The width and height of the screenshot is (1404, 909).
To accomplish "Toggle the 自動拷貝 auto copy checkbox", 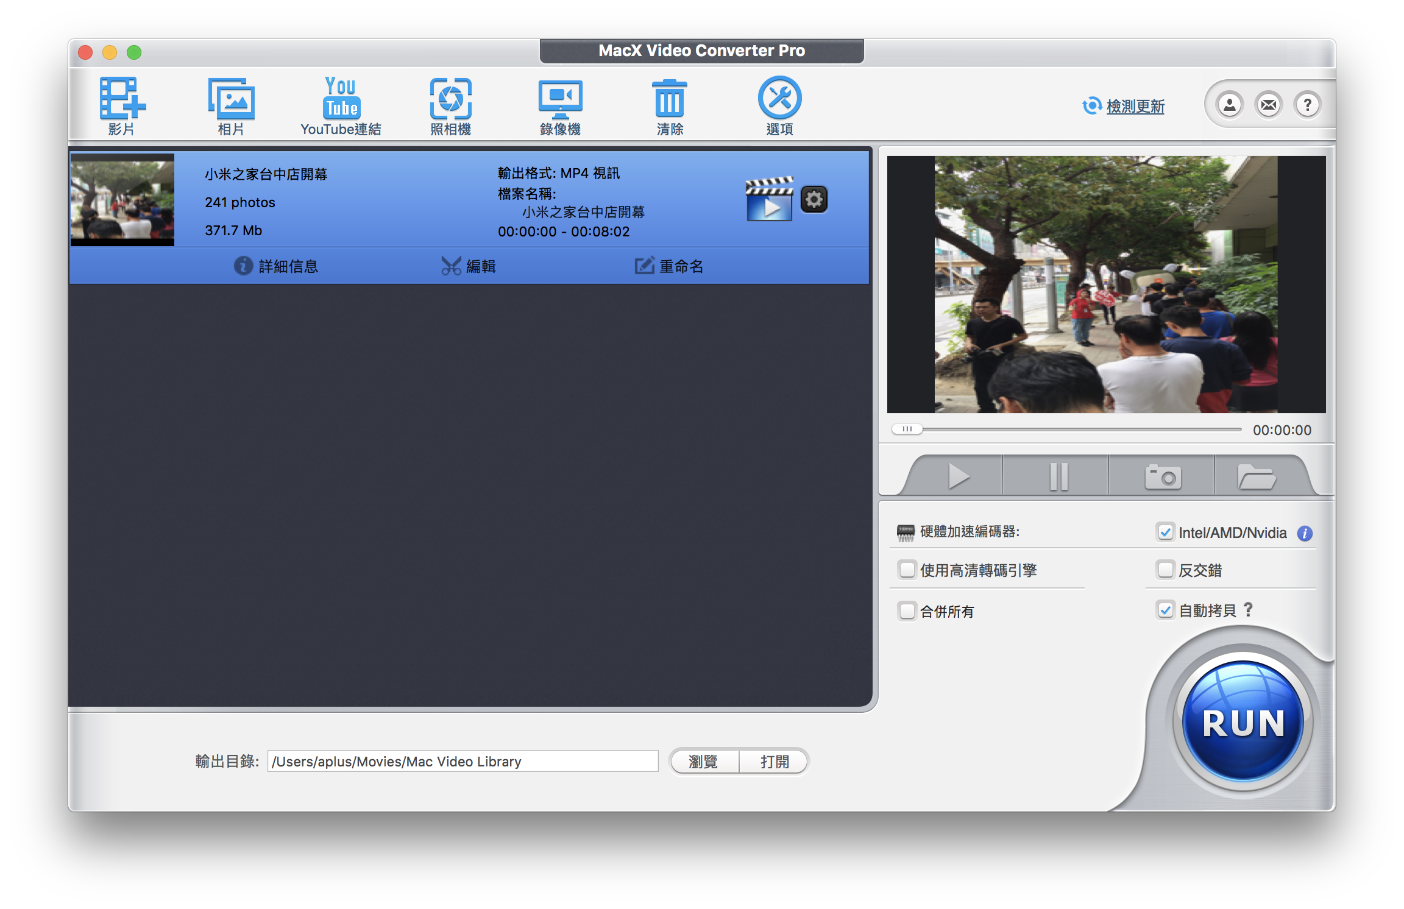I will [x=1165, y=610].
